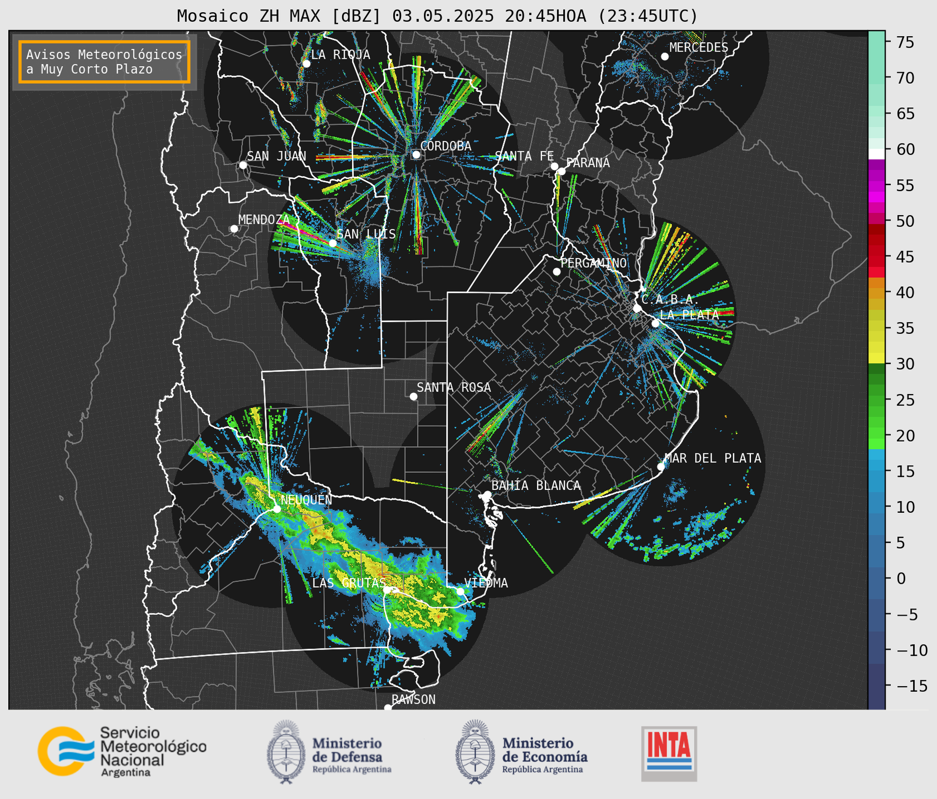Screen dimensions: 937x799
Task: Click the MENDOZA city marker
Action: pos(234,229)
